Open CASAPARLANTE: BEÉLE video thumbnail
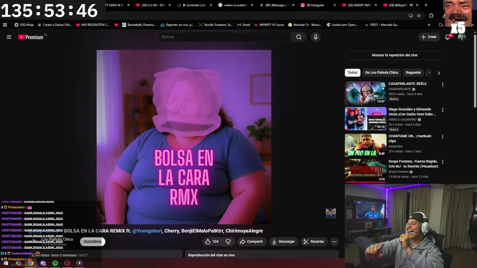This screenshot has width=477, height=268. pyautogui.click(x=366, y=93)
